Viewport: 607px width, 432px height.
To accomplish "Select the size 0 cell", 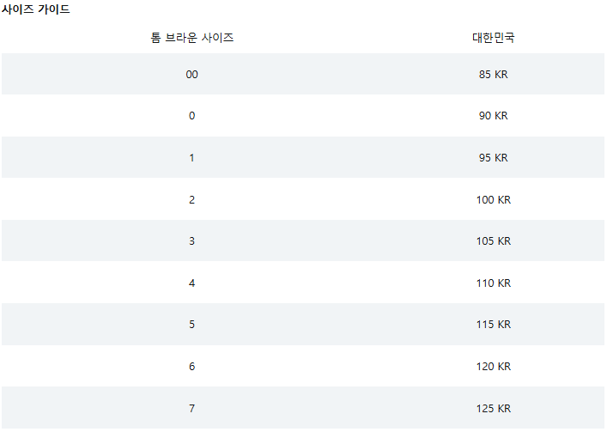I will point(192,116).
